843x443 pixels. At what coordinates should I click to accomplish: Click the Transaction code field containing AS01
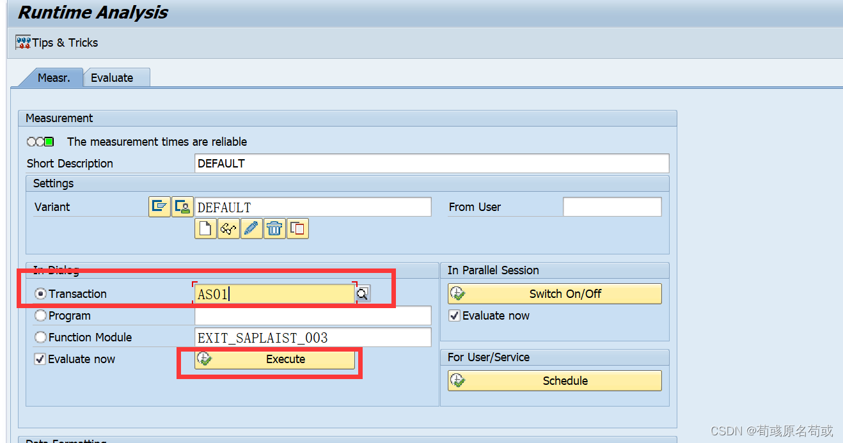[x=274, y=294]
